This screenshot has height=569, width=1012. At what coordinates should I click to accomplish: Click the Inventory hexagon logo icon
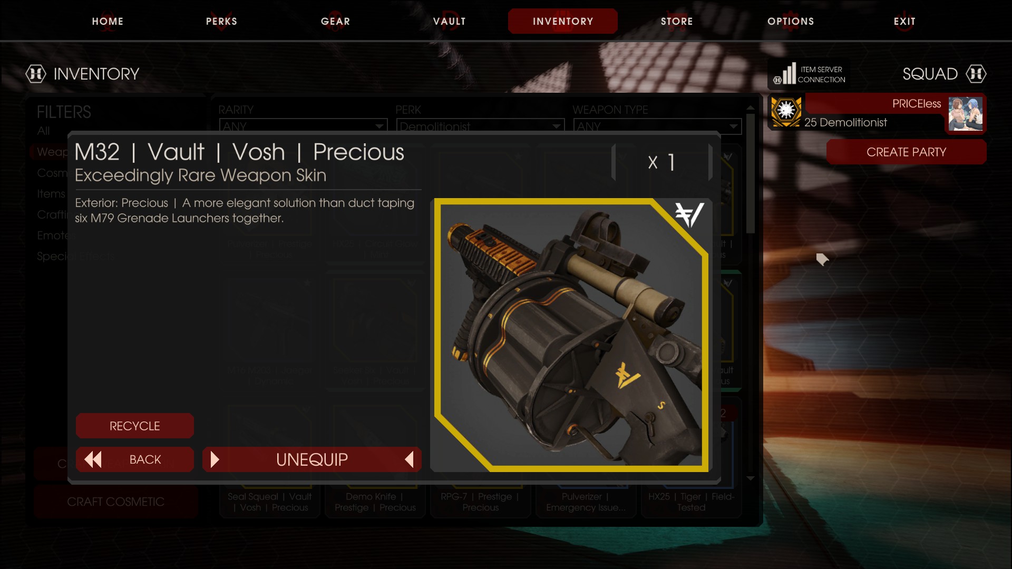36,74
